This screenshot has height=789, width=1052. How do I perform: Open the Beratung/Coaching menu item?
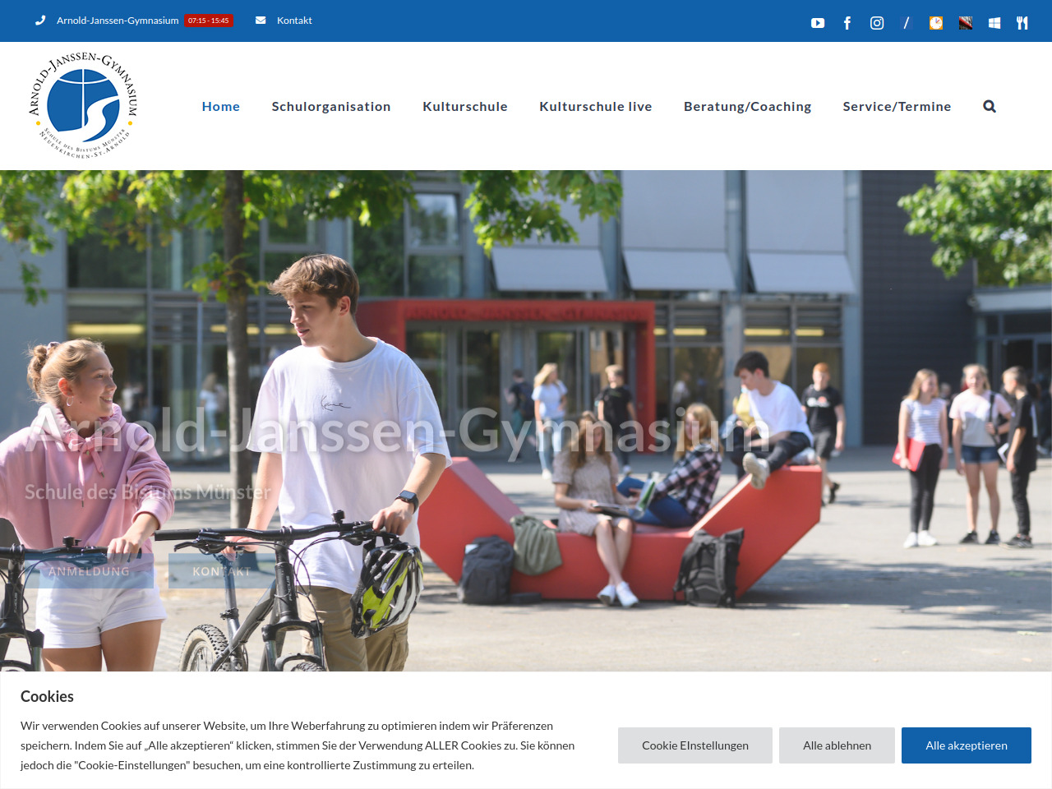tap(747, 106)
